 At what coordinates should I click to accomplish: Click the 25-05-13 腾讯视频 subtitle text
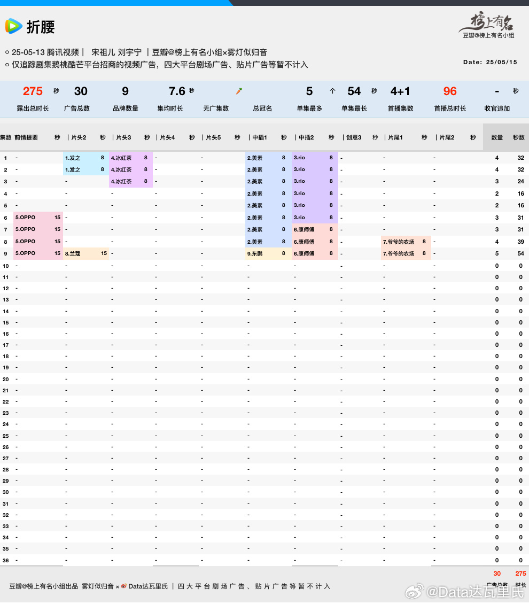tap(45, 52)
